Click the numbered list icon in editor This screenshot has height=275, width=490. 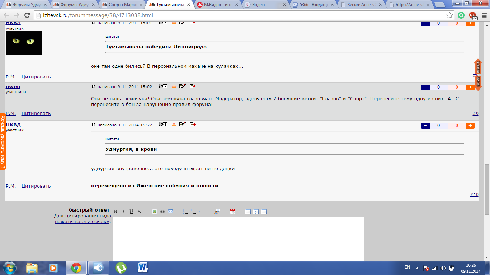tap(194, 212)
